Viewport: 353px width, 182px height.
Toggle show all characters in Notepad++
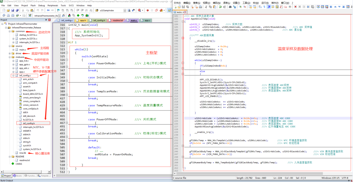pyautogui.click(x=264, y=7)
